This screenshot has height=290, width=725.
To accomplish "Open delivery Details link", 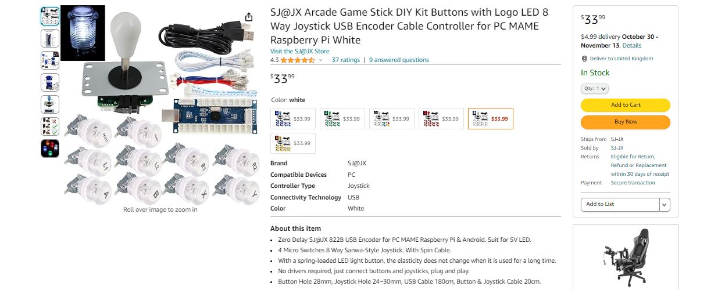I will tap(632, 45).
